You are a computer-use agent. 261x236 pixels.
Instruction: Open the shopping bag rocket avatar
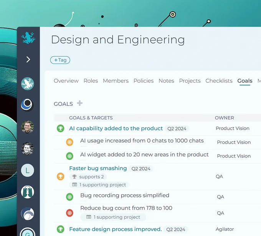click(x=28, y=192)
